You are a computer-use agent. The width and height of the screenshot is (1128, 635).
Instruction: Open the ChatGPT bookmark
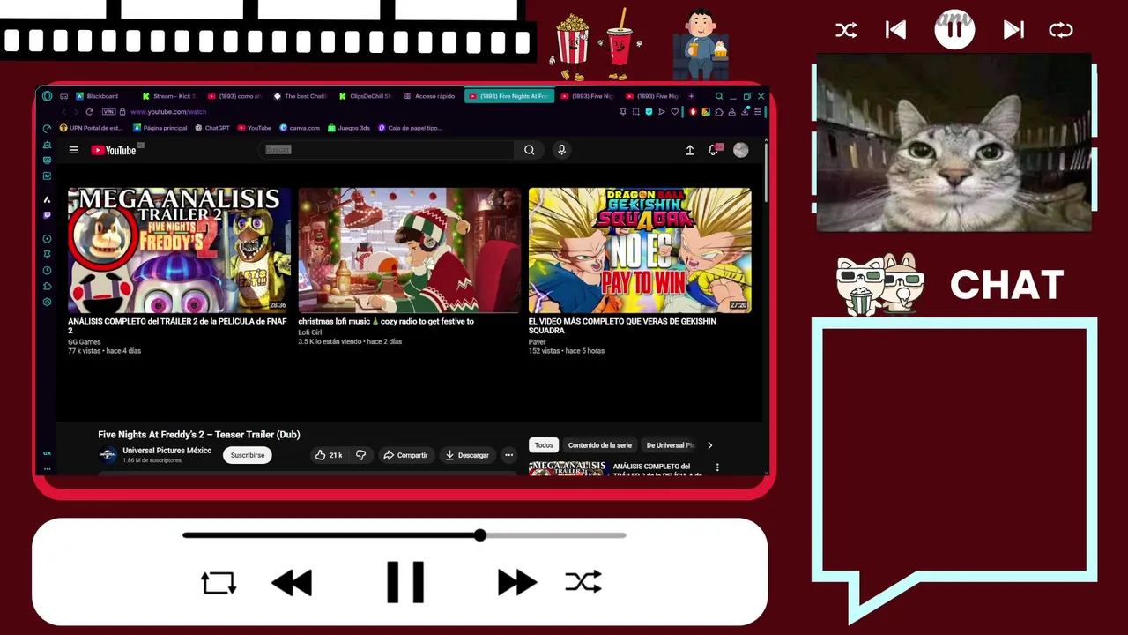212,128
